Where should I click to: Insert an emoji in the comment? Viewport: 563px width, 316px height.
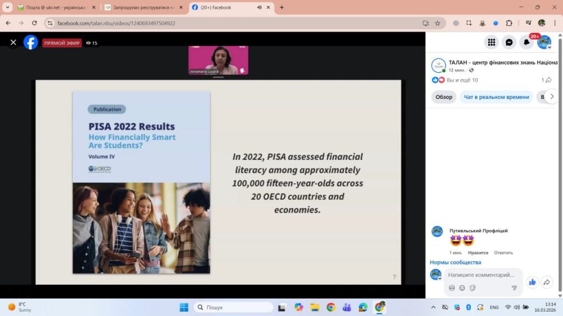[x=462, y=288]
